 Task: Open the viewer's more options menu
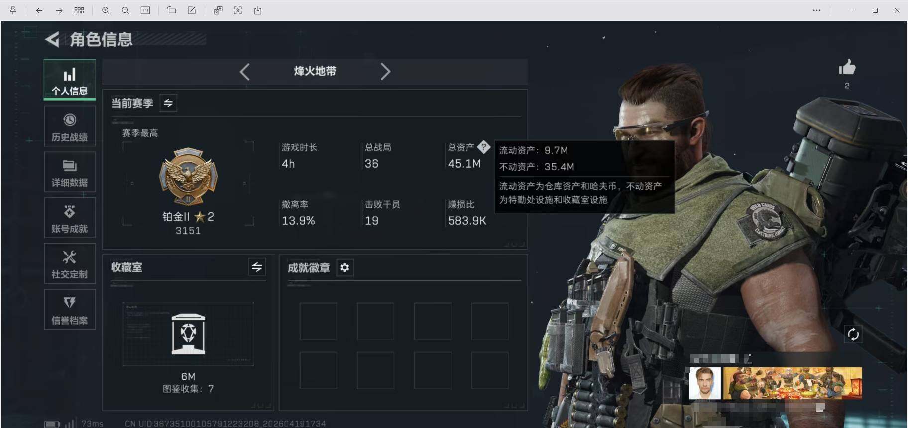[817, 10]
